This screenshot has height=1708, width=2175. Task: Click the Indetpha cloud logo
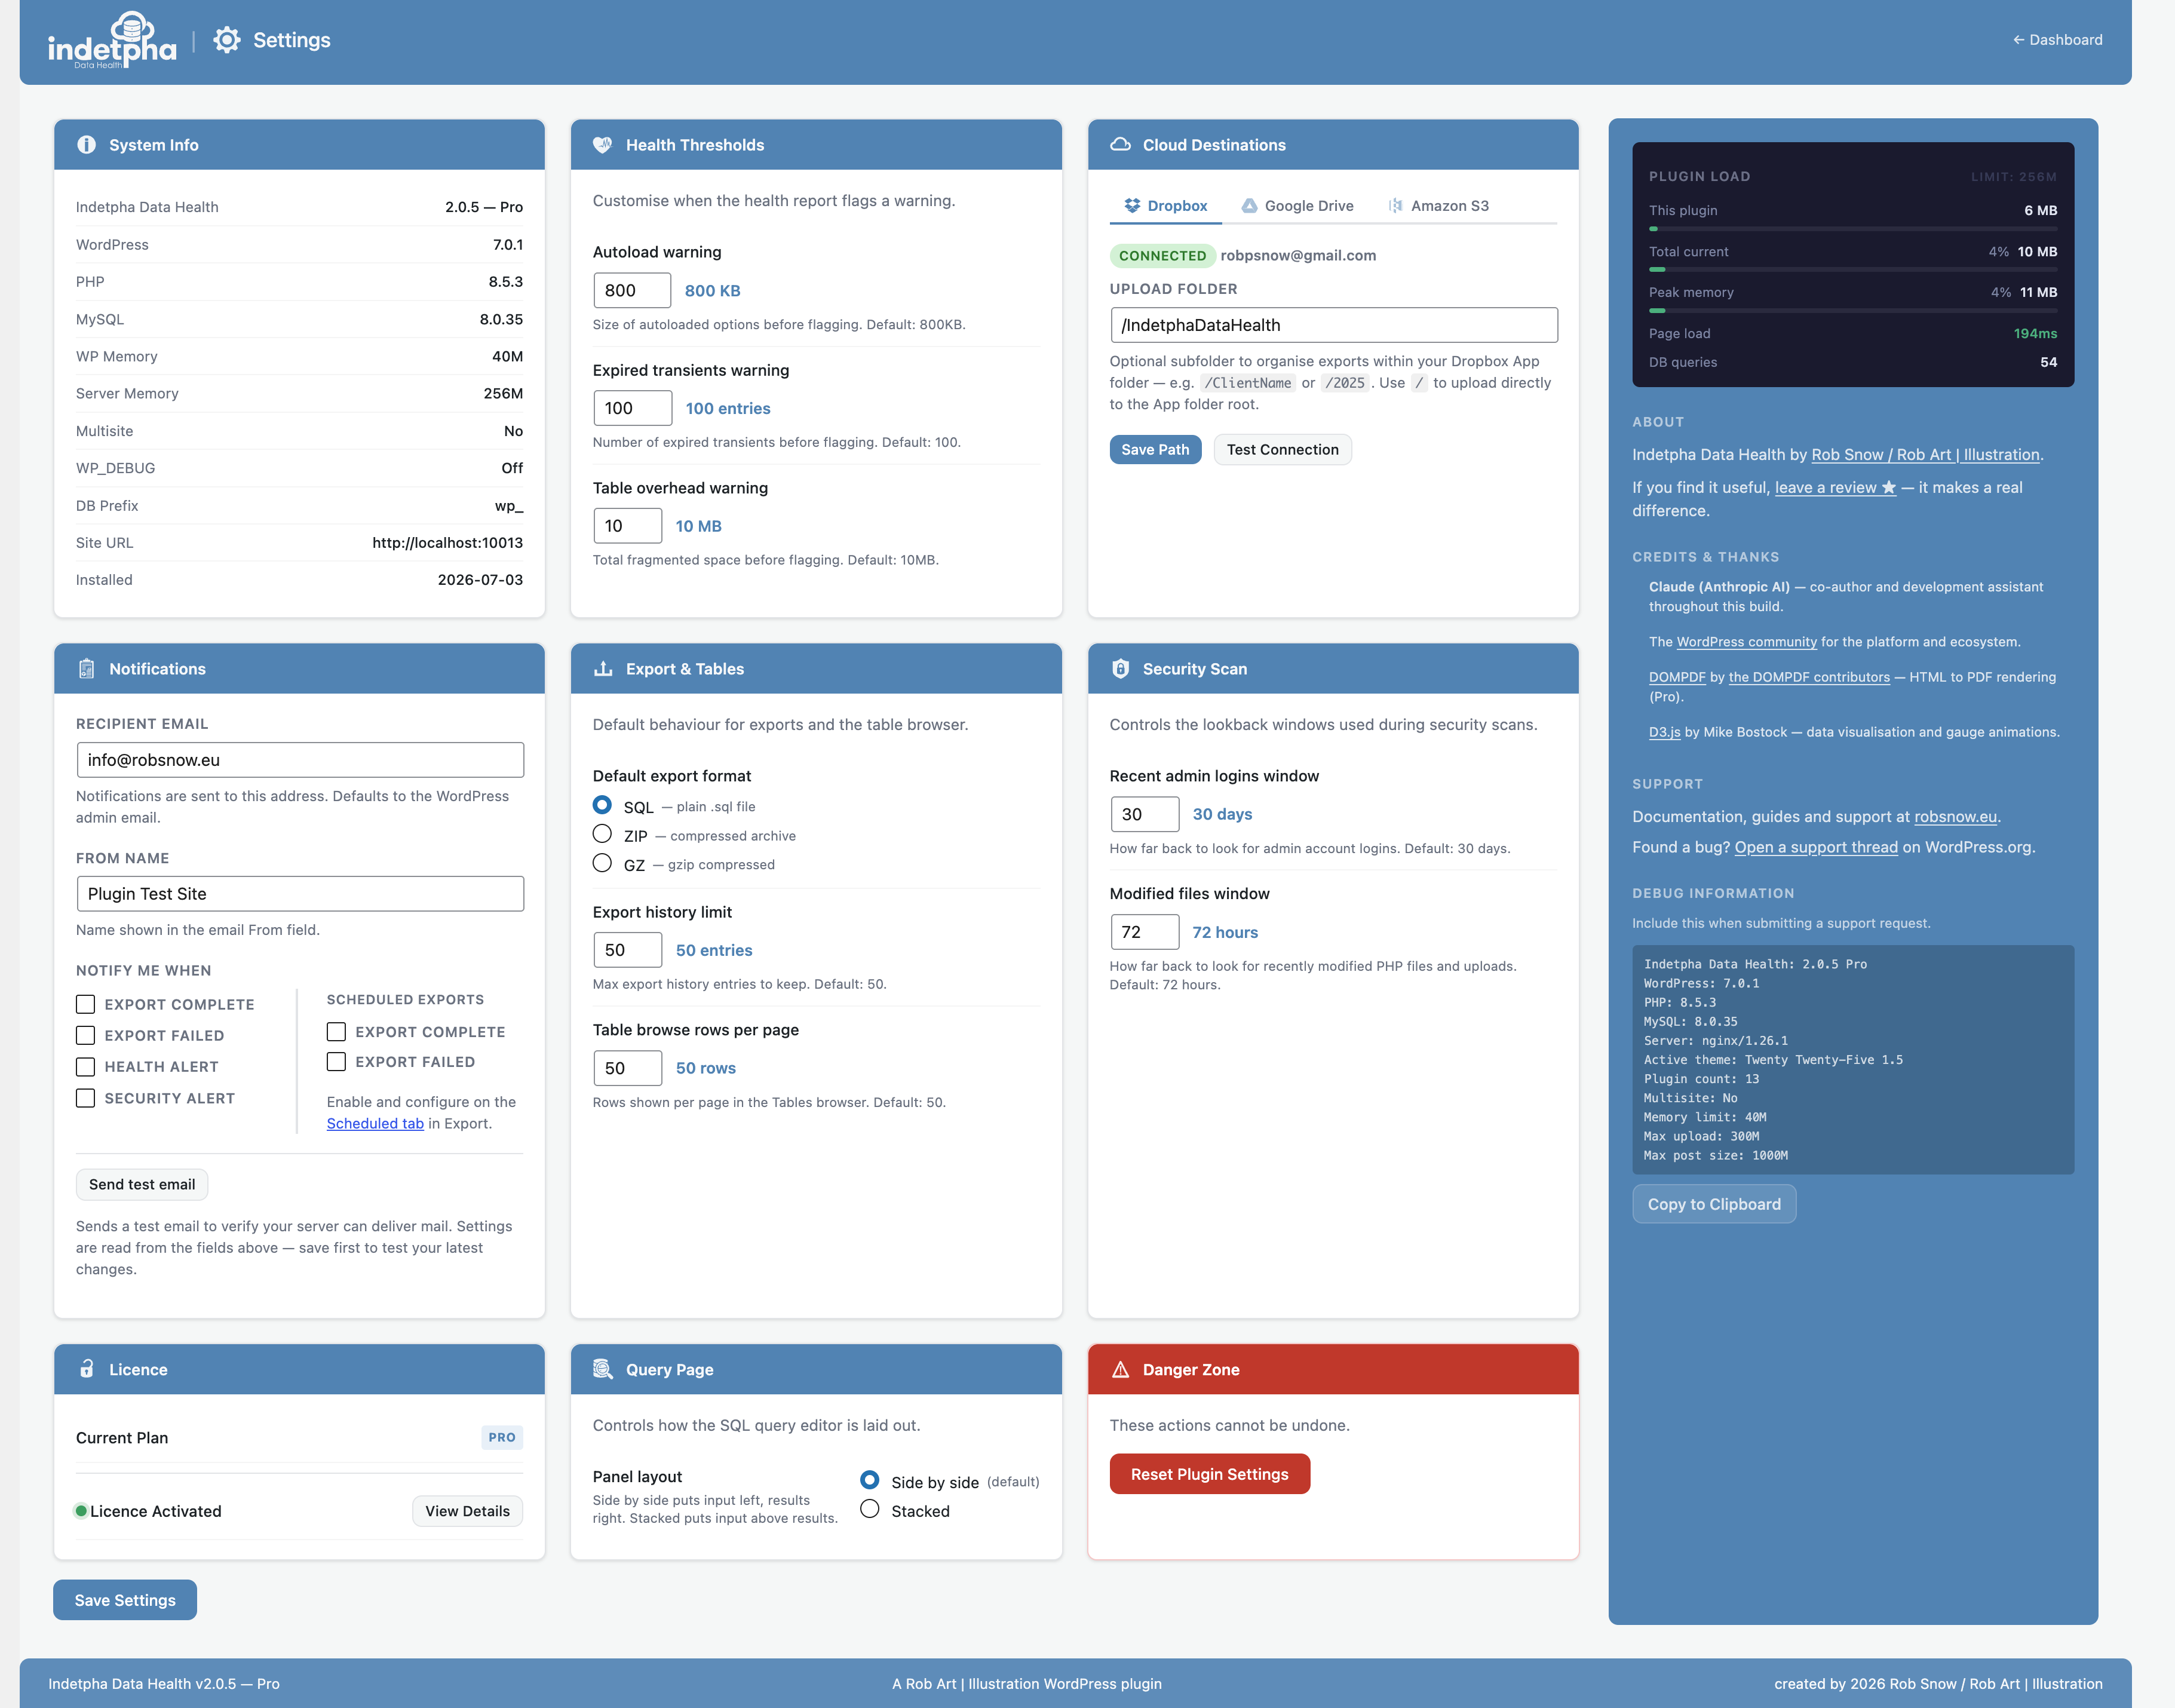click(112, 41)
